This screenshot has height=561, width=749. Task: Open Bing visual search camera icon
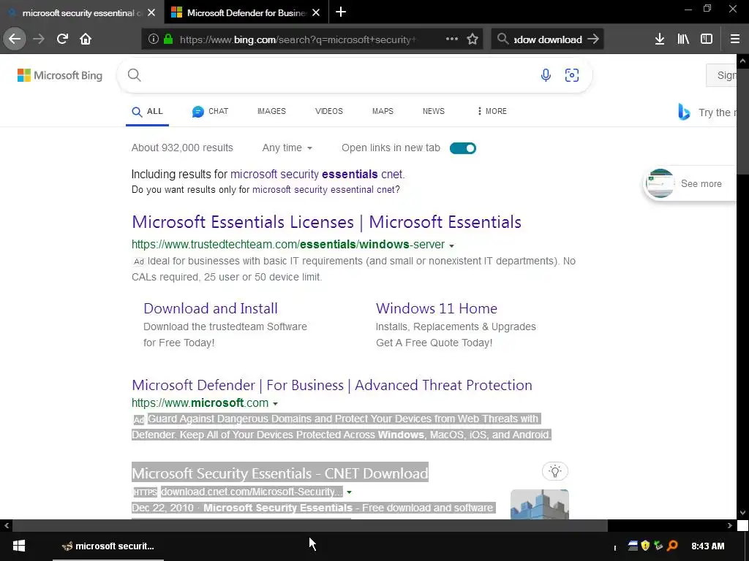tap(572, 75)
